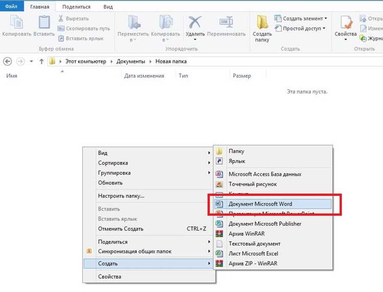
Task: Select Создать in context menu
Action: [149, 263]
